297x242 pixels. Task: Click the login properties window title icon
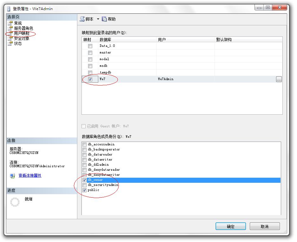pyautogui.click(x=9, y=9)
